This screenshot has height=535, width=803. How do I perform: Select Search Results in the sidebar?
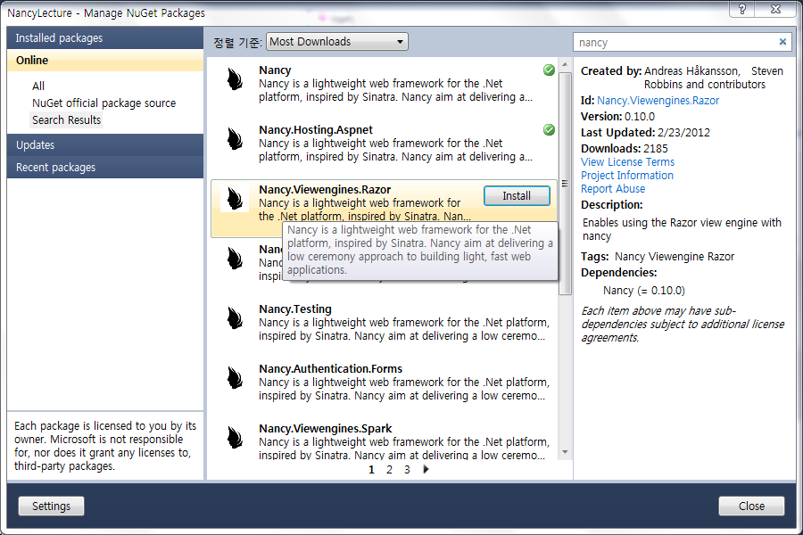click(x=67, y=119)
